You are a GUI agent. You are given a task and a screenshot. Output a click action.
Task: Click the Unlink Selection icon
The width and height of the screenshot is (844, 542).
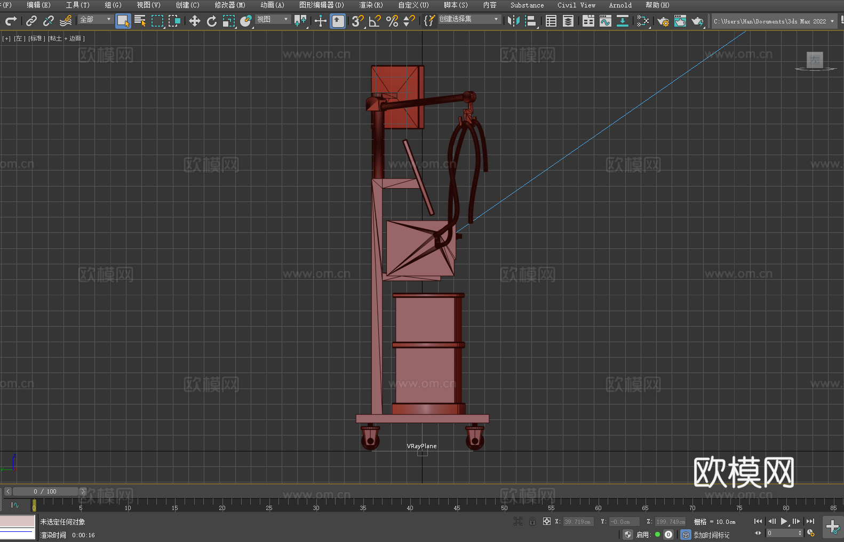point(49,21)
